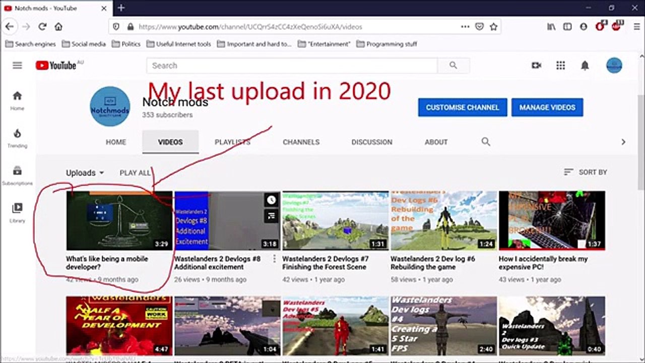
Task: Open "What's like being a mobile developer?" title
Action: [x=107, y=263]
